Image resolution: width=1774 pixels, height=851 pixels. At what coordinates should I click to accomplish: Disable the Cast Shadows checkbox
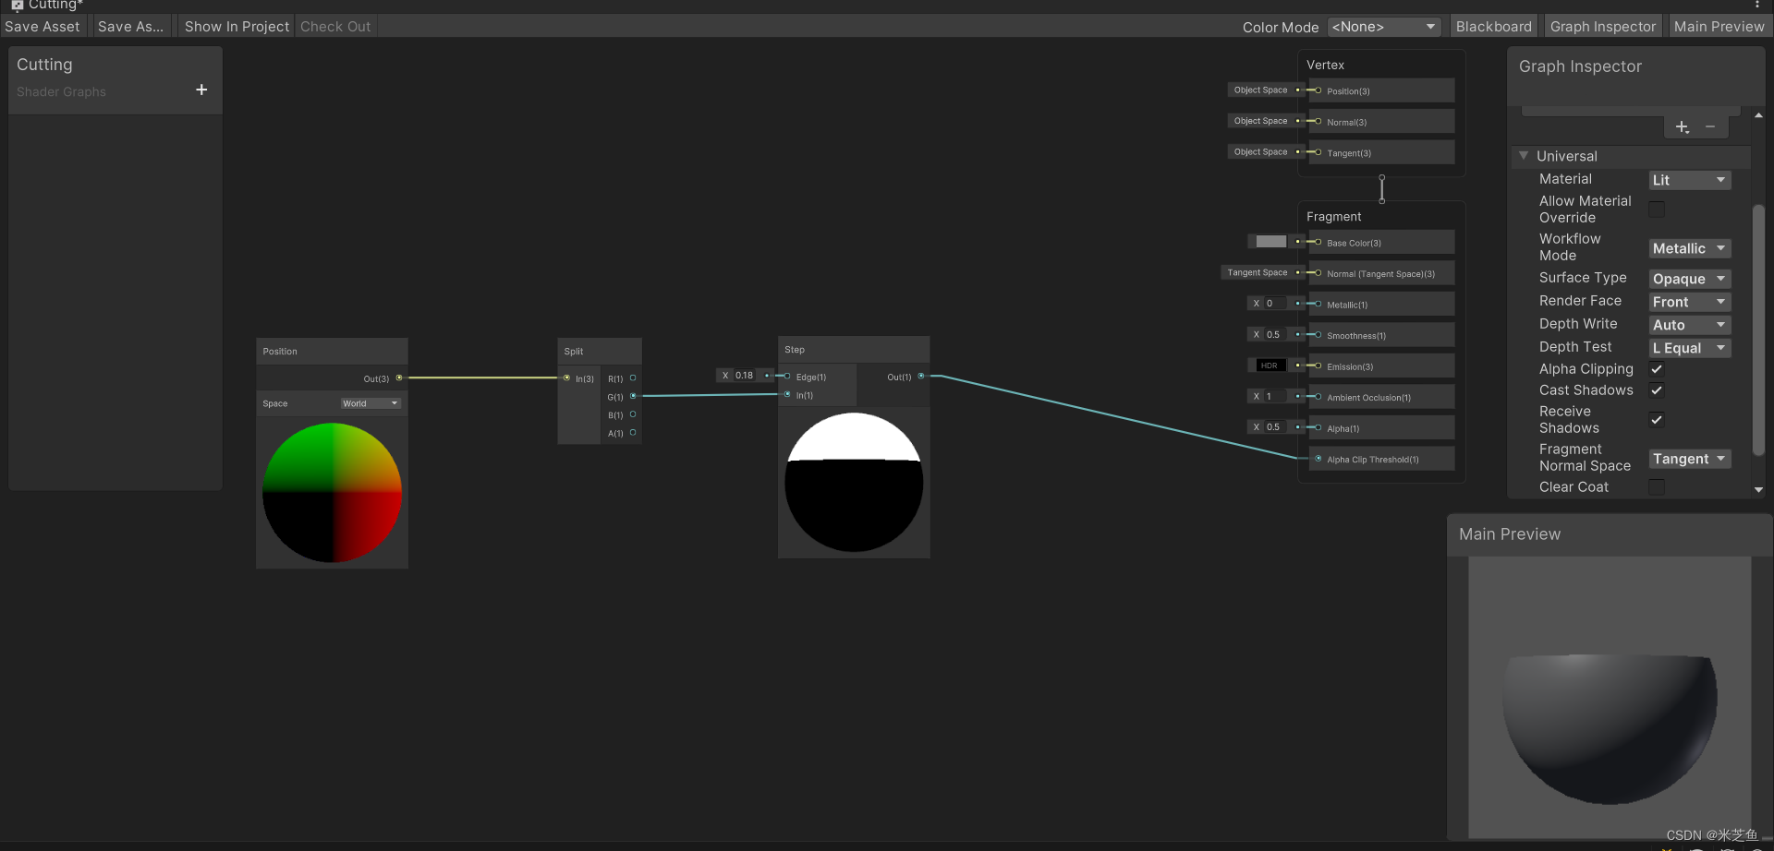coord(1657,390)
